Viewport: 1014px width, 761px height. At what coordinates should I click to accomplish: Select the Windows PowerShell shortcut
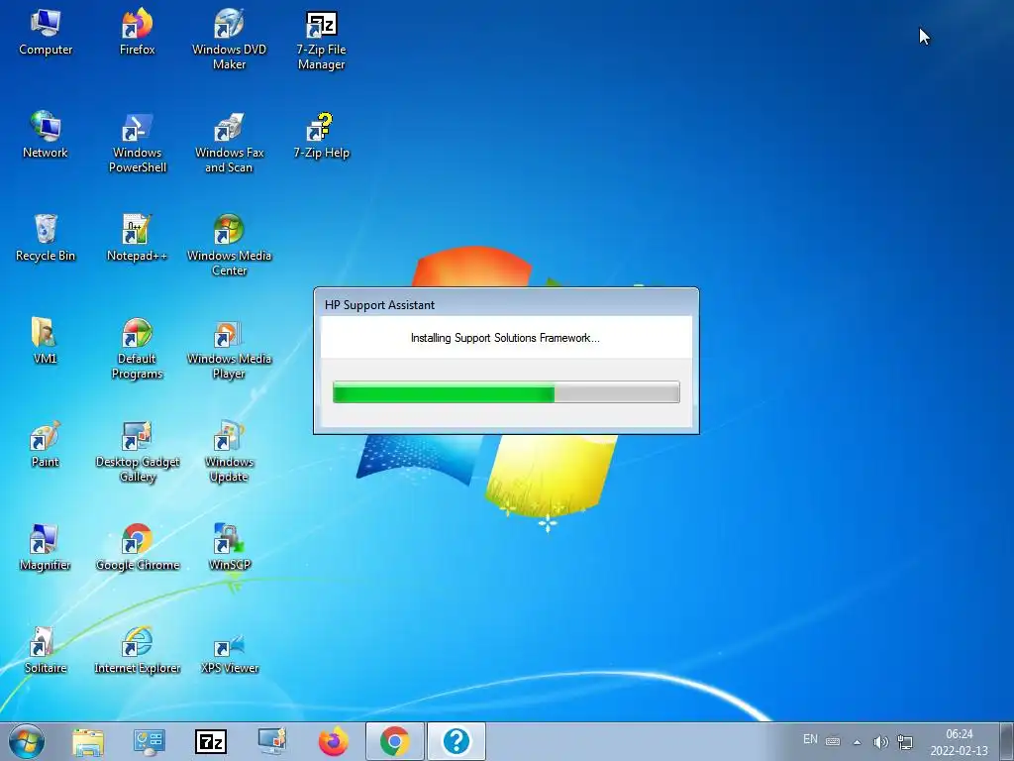pyautogui.click(x=137, y=143)
